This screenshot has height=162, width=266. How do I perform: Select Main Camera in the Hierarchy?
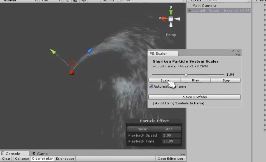[x=204, y=6]
